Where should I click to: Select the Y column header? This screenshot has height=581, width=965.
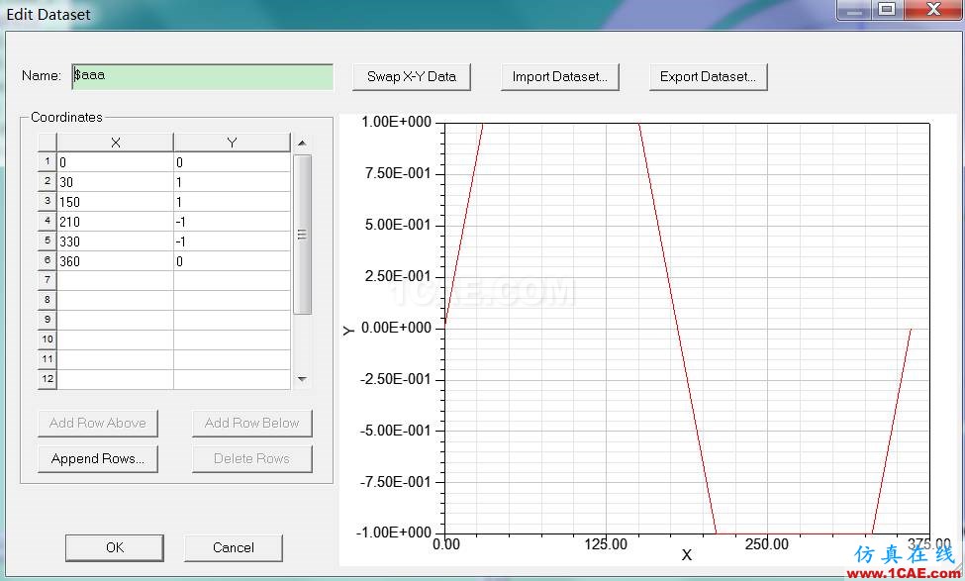(232, 143)
